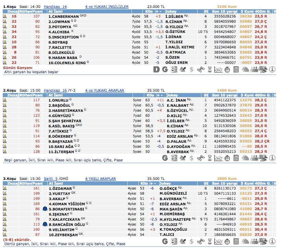Screen dimensions: 287x252
Task: Click the bar chart icon beside CANBERKHAN
Action: (5, 16)
